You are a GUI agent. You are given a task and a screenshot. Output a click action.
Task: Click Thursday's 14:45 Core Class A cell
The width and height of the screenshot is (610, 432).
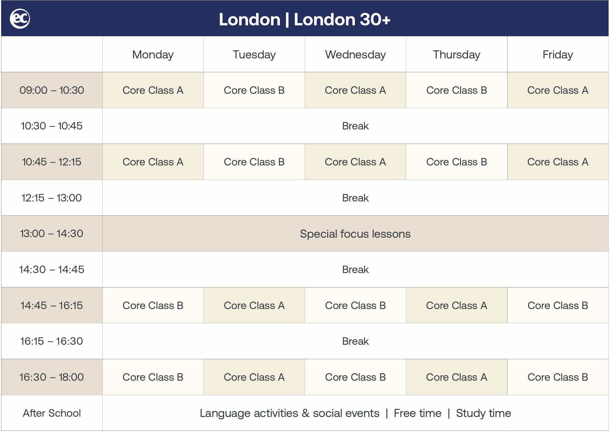coord(456,305)
